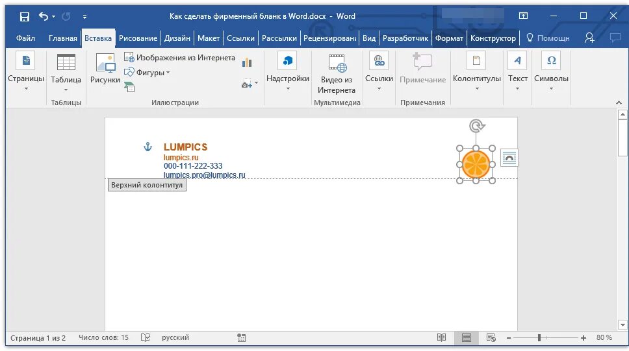Click the Примечание comment button

(x=423, y=68)
